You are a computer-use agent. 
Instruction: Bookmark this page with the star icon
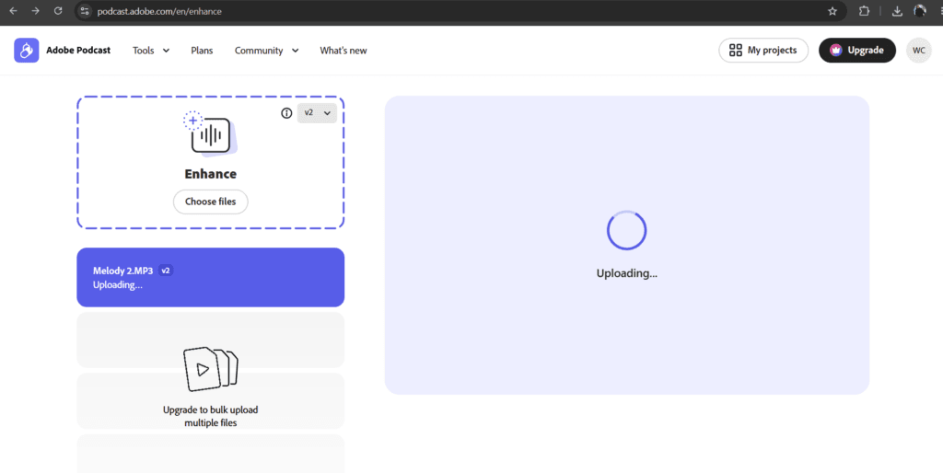[832, 11]
